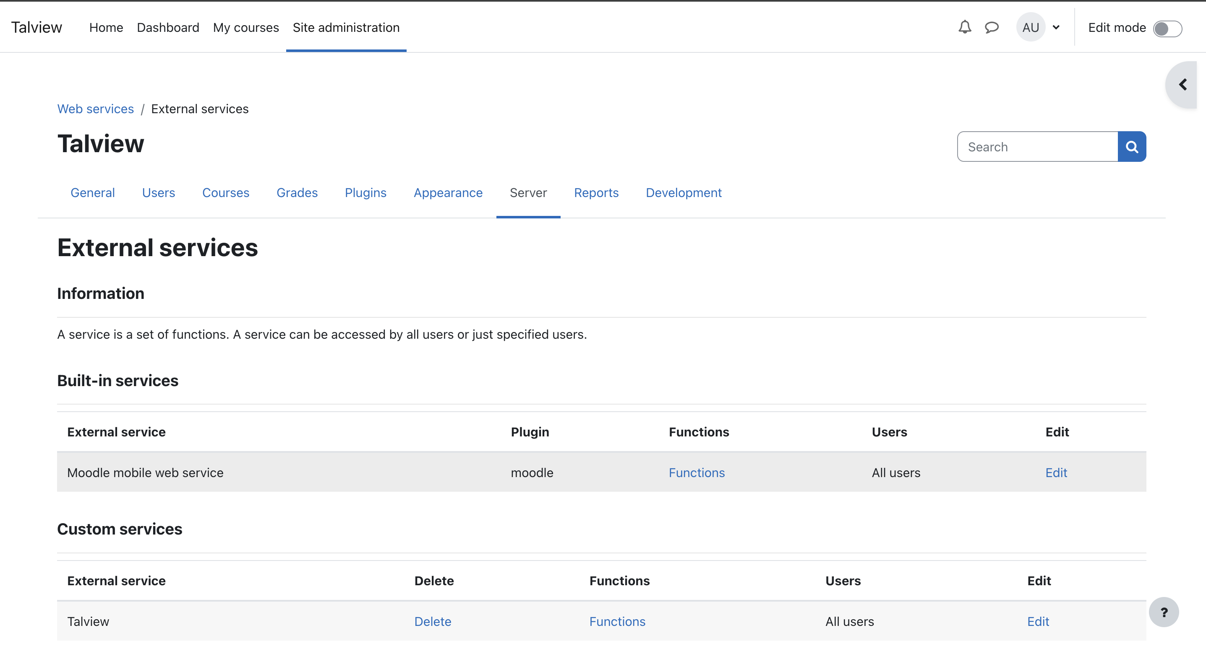This screenshot has height=654, width=1206.
Task: Open Functions for Moodle mobile web service
Action: click(696, 472)
